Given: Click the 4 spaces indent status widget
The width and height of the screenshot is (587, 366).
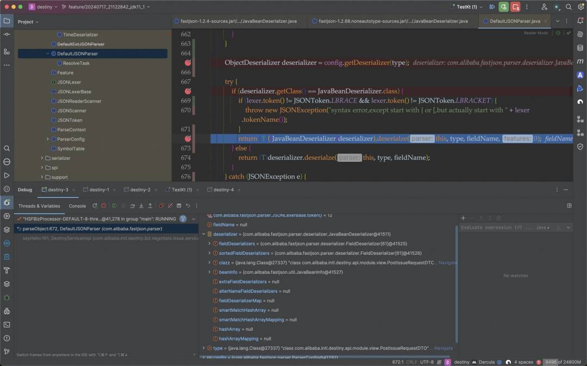Looking at the screenshot, I should point(523,362).
